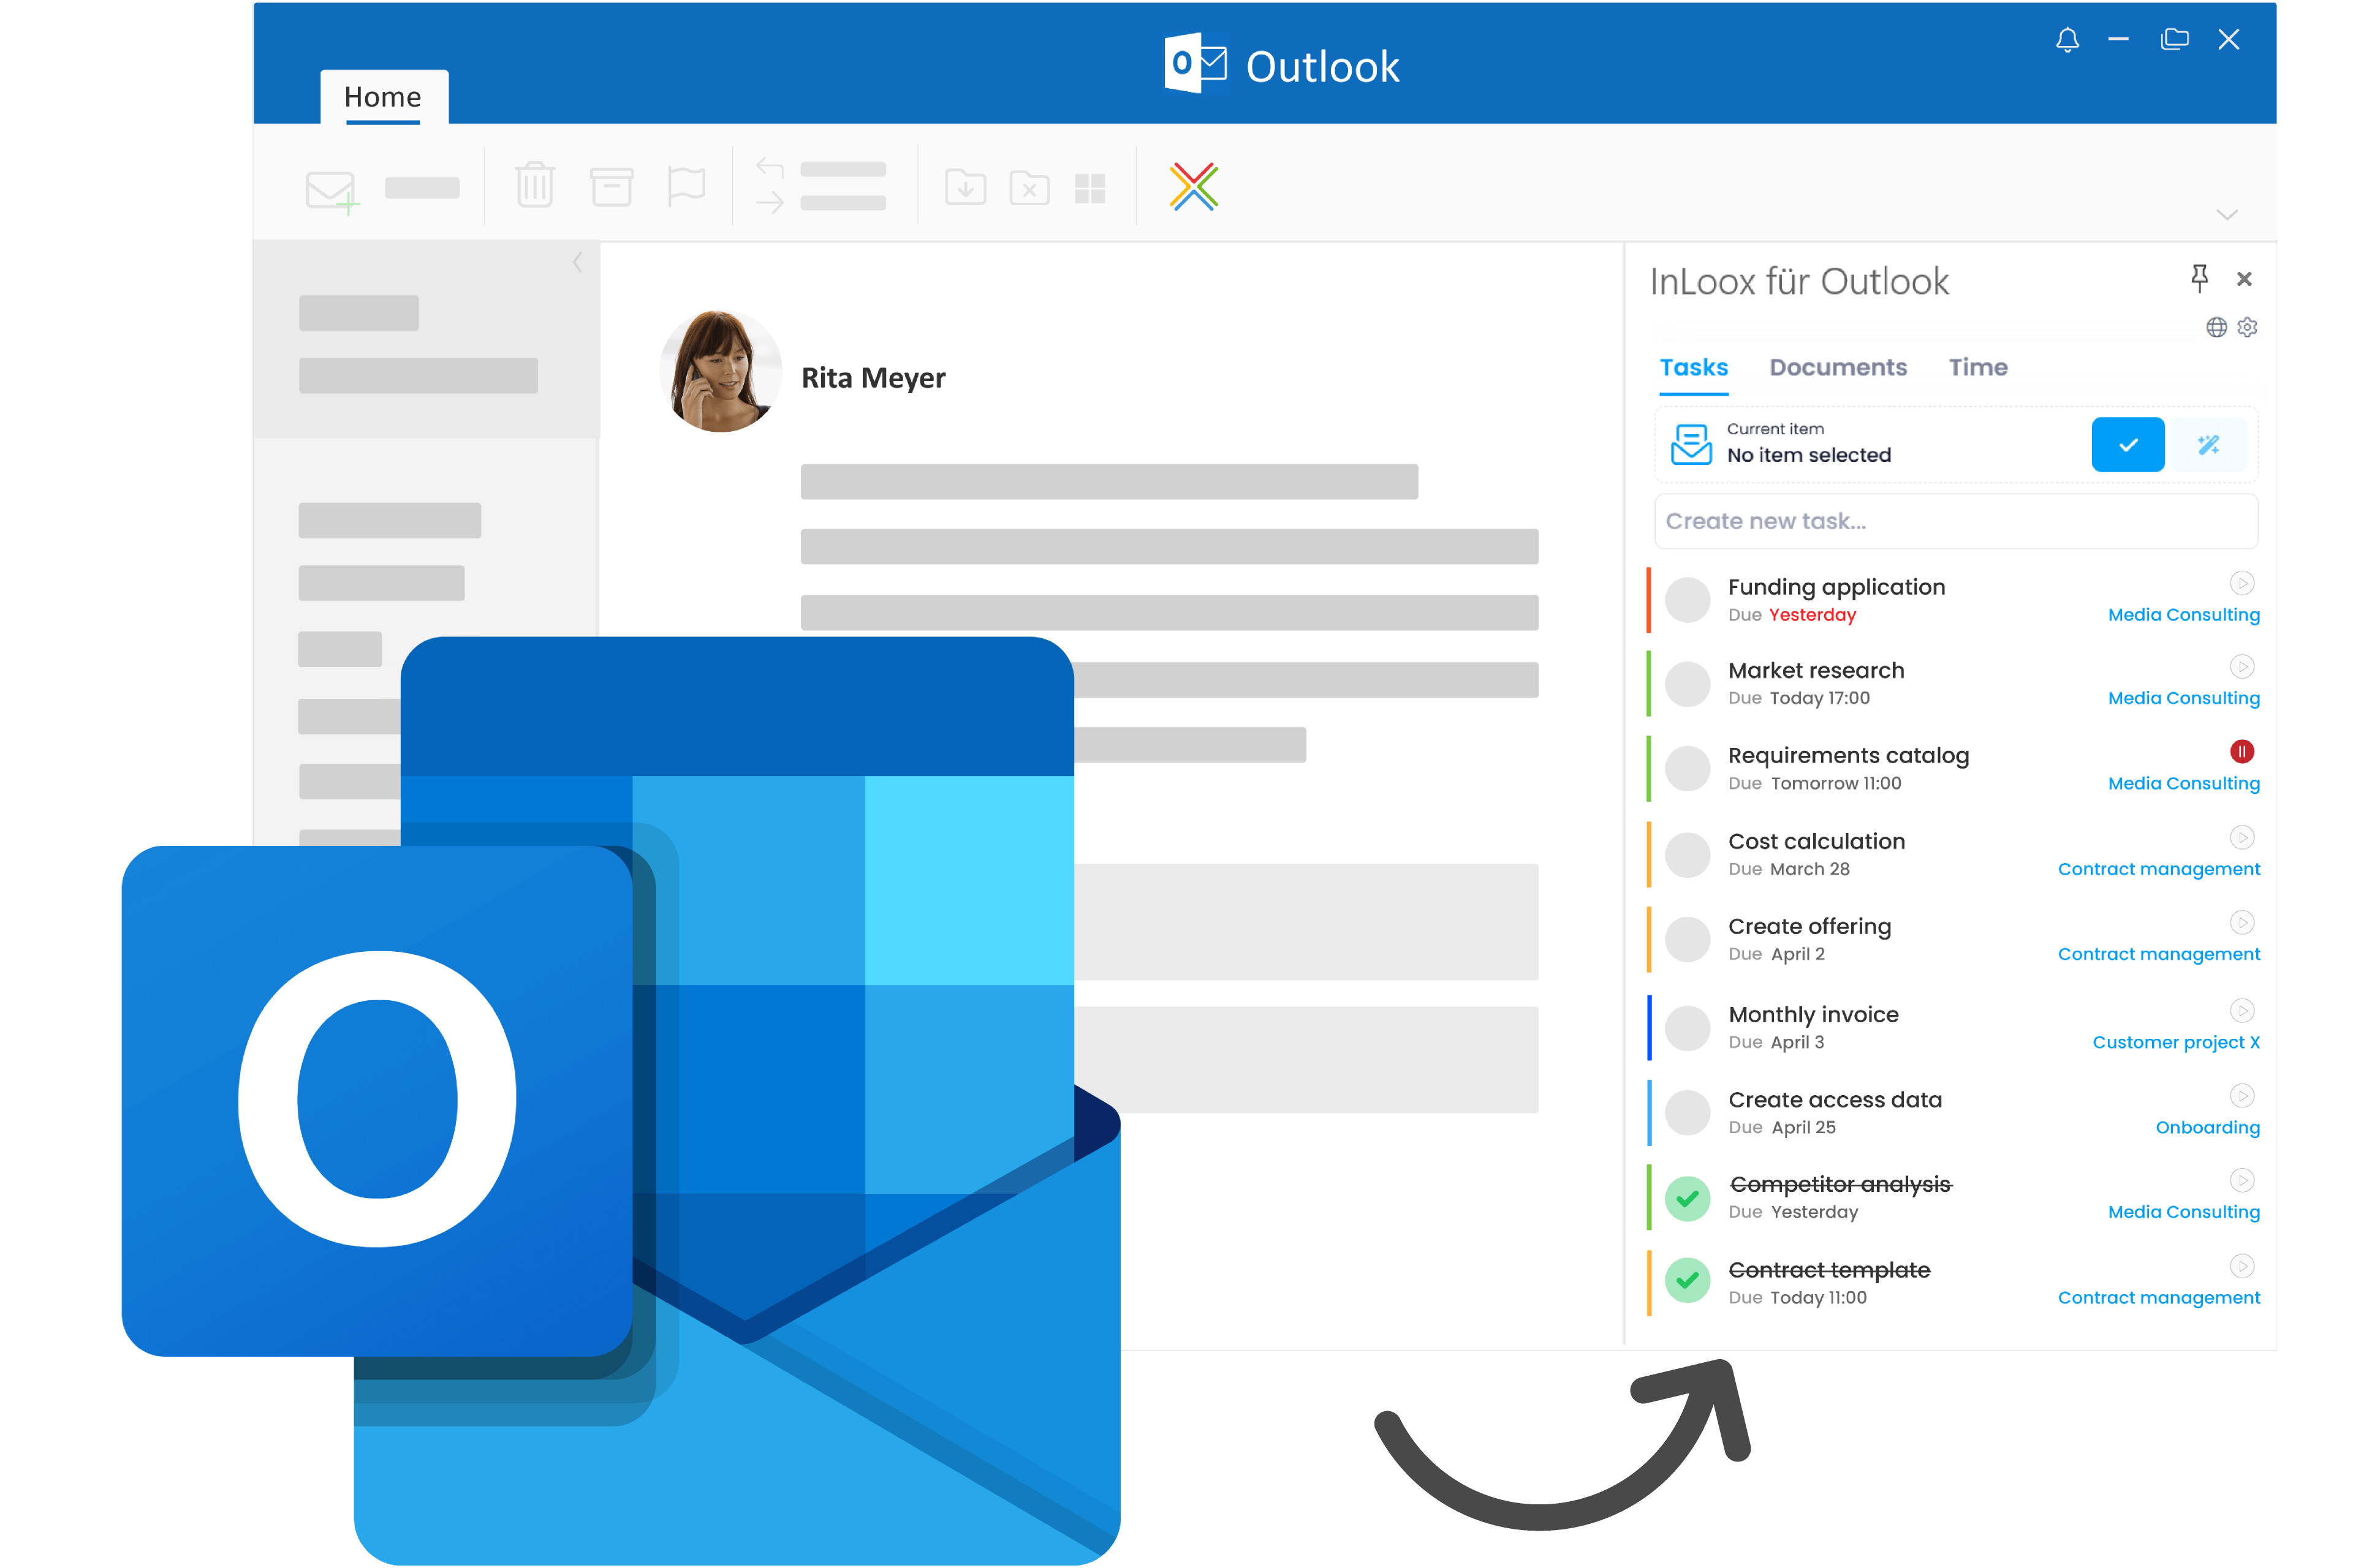2353x1568 pixels.
Task: Click the notification bell icon
Action: click(2067, 40)
